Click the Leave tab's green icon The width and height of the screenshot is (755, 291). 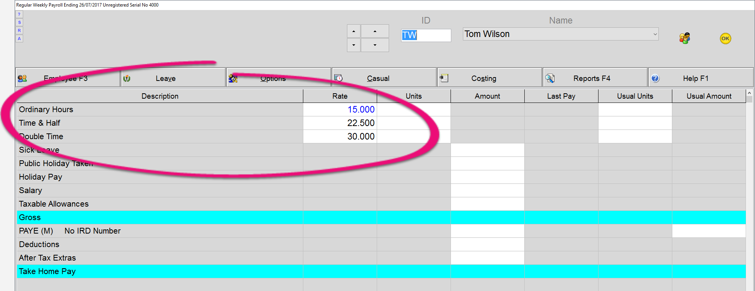tap(127, 78)
